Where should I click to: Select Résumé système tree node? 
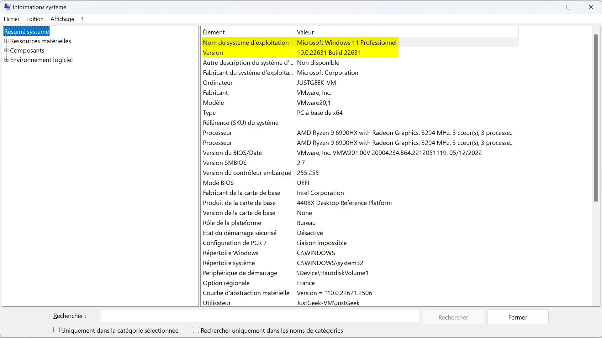pyautogui.click(x=27, y=32)
